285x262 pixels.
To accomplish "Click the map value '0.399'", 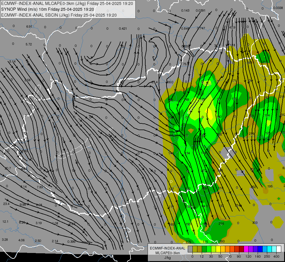I will click(71, 241).
